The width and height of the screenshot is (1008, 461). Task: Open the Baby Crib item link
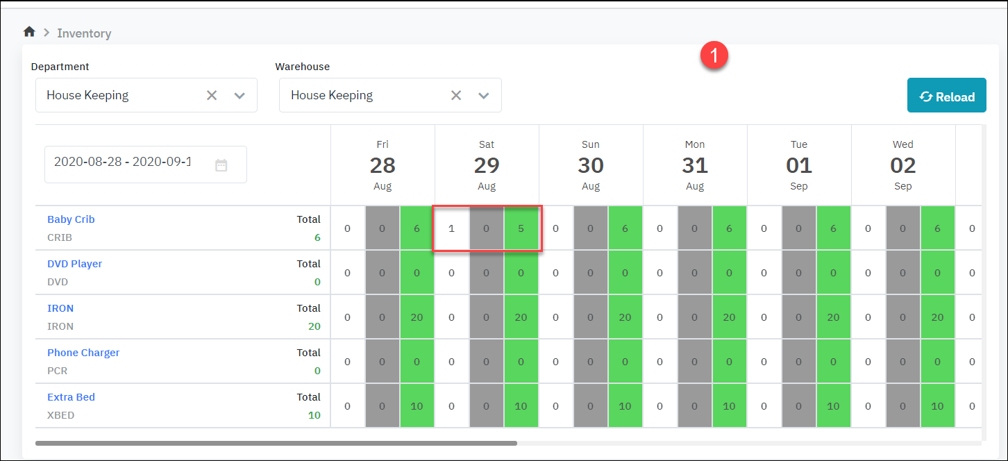71,219
